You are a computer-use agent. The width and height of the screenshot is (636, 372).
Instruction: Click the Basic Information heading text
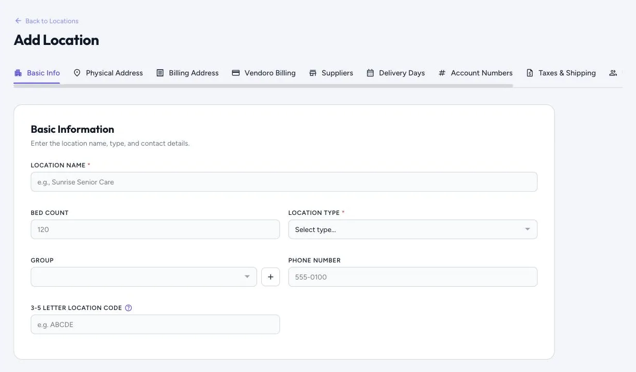coord(72,129)
